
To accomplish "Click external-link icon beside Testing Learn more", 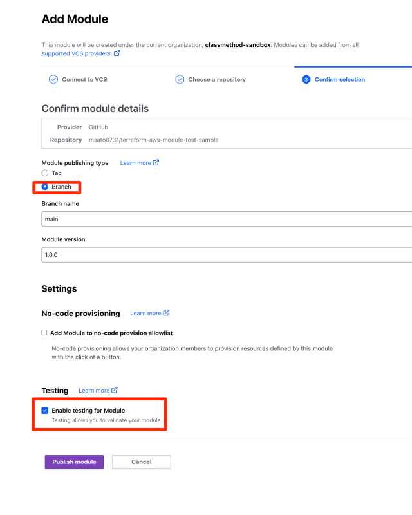I will (x=115, y=390).
